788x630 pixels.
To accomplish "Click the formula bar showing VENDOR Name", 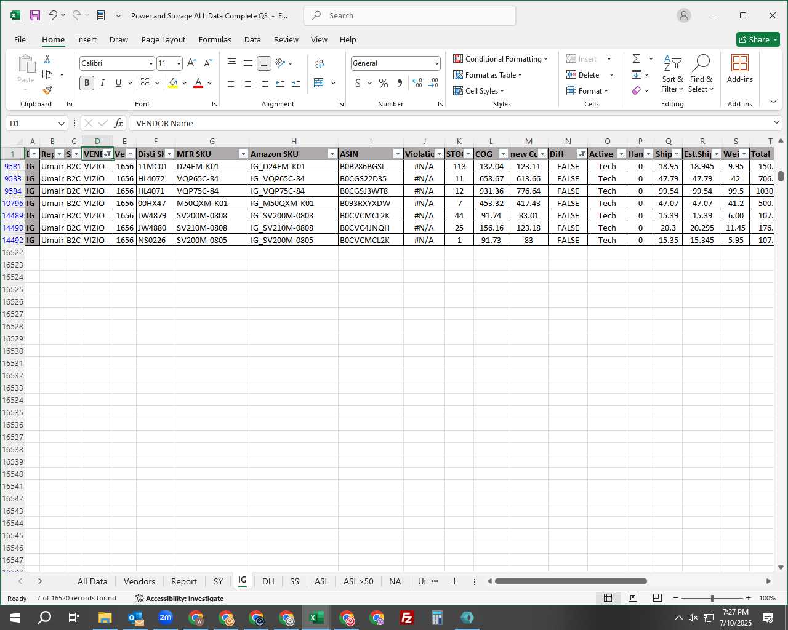I will [x=449, y=123].
